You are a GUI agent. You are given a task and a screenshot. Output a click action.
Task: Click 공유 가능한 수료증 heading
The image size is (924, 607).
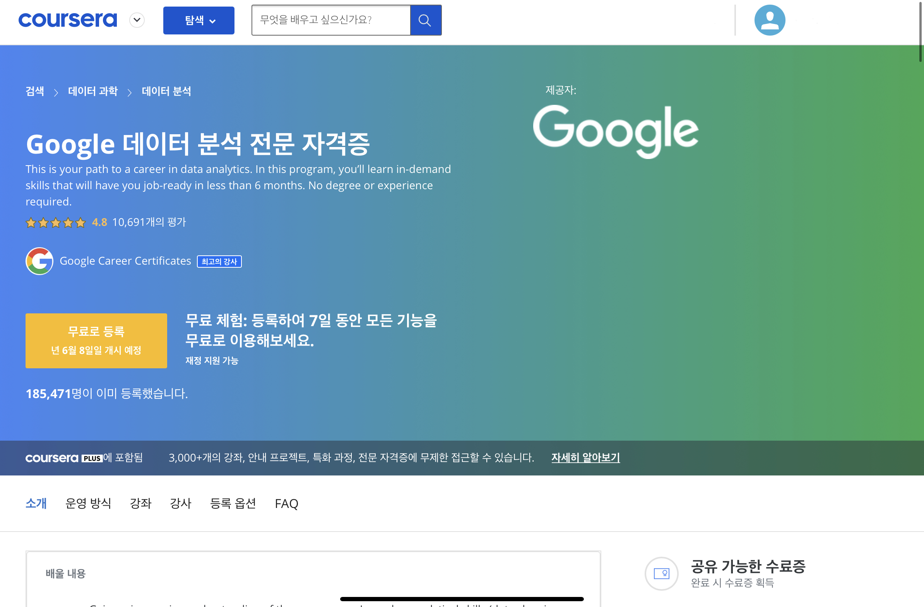pyautogui.click(x=748, y=567)
